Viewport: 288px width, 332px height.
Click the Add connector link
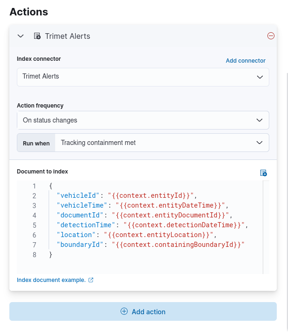click(245, 61)
